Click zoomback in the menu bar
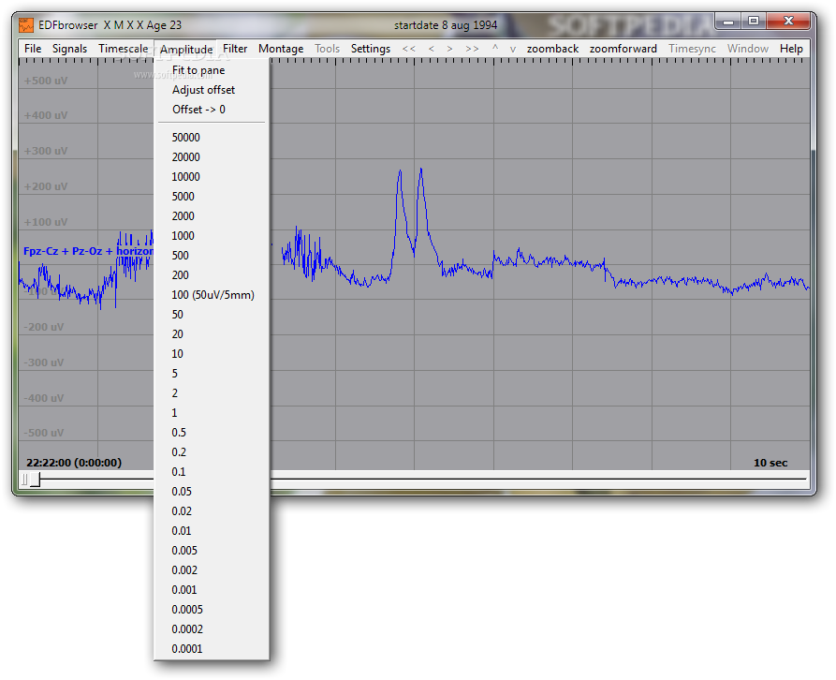 552,49
